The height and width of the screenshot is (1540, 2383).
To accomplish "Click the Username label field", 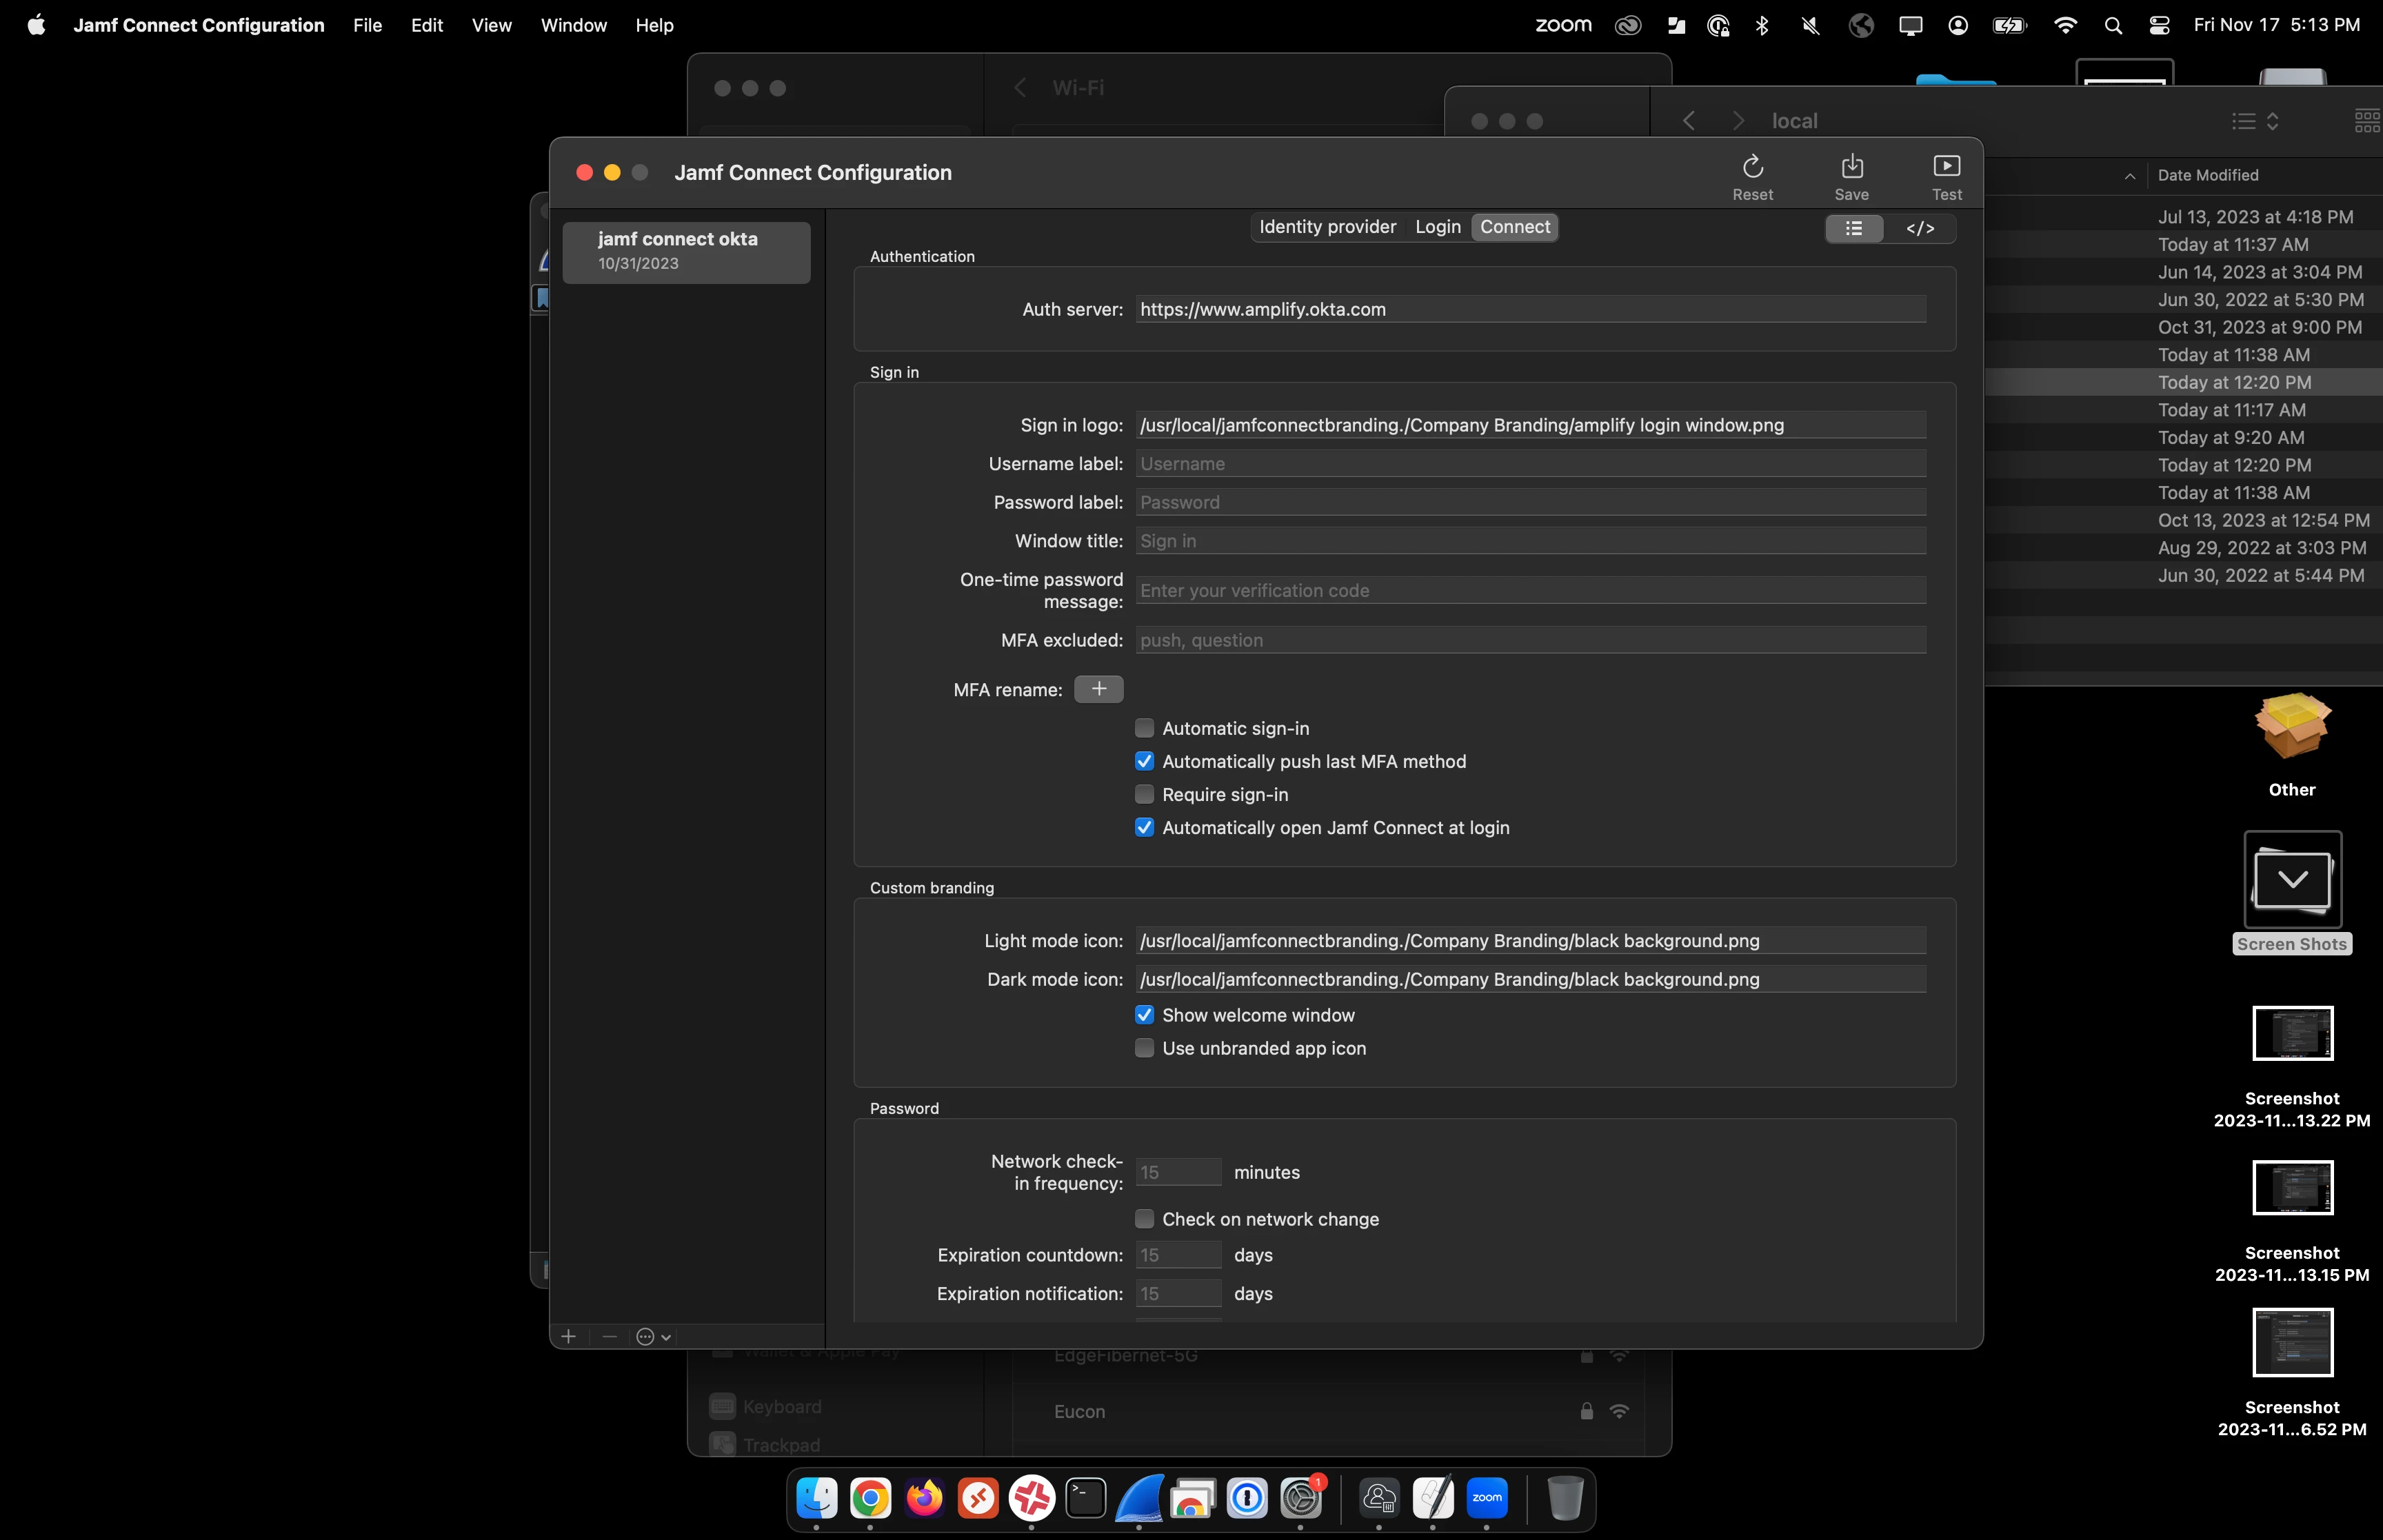I will click(x=1530, y=464).
